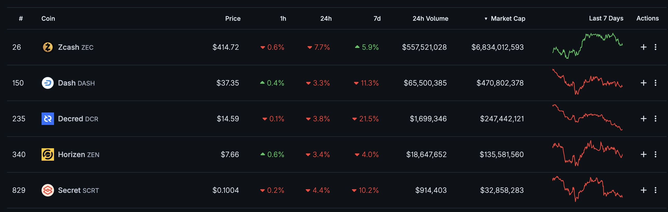668x212 pixels.
Task: Add Decred using the plus icon
Action: tap(643, 119)
